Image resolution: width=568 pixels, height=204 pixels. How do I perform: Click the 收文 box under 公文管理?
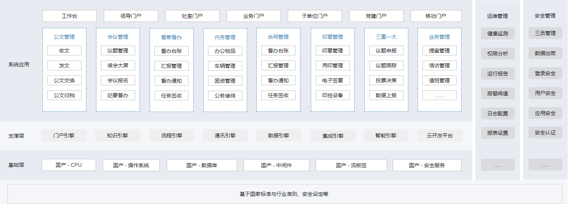click(64, 51)
